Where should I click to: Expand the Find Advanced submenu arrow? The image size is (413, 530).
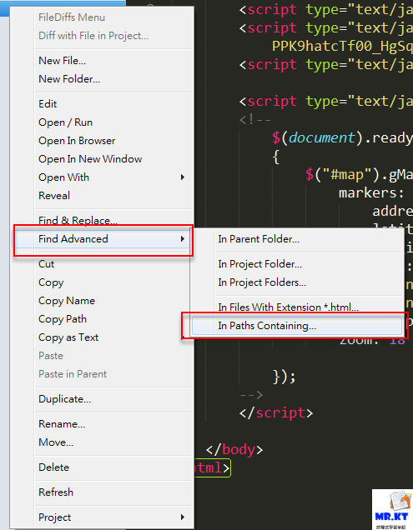[x=183, y=239]
